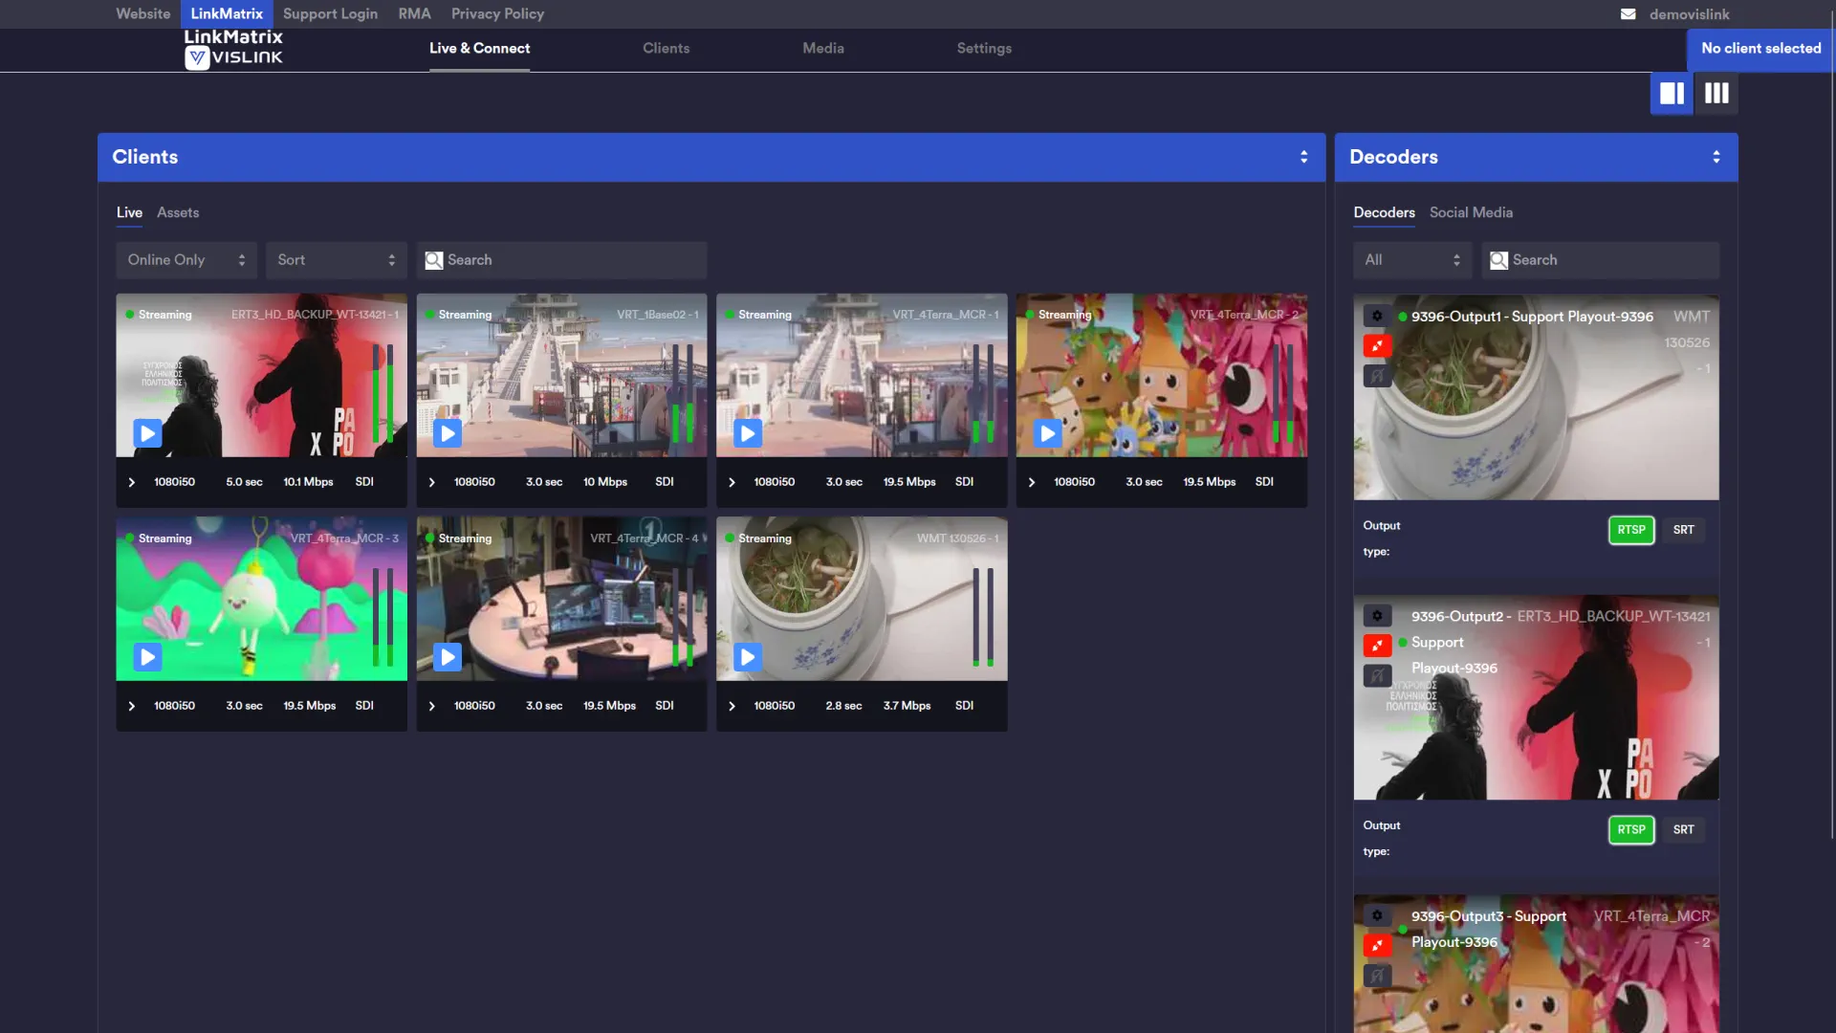Select RTSP output type for 9396-Output2
1836x1033 pixels.
[1630, 830]
